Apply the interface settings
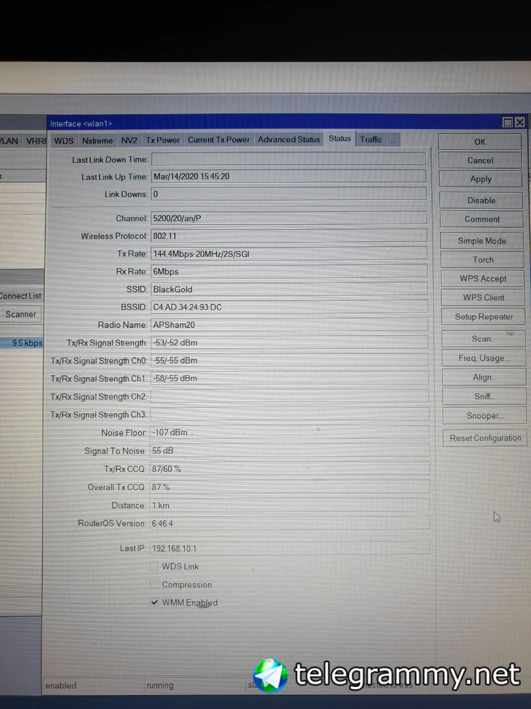531x709 pixels. point(481,179)
